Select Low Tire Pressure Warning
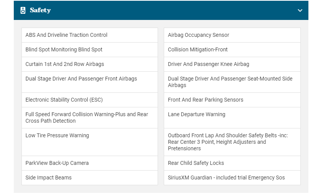 point(57,135)
